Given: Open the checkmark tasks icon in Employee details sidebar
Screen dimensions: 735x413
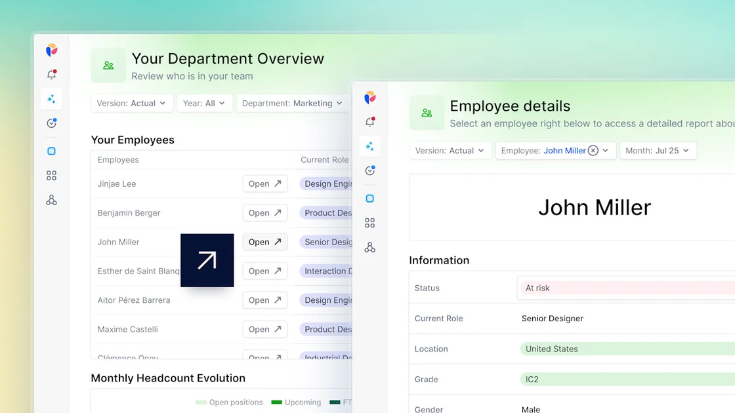Looking at the screenshot, I should coord(370,170).
